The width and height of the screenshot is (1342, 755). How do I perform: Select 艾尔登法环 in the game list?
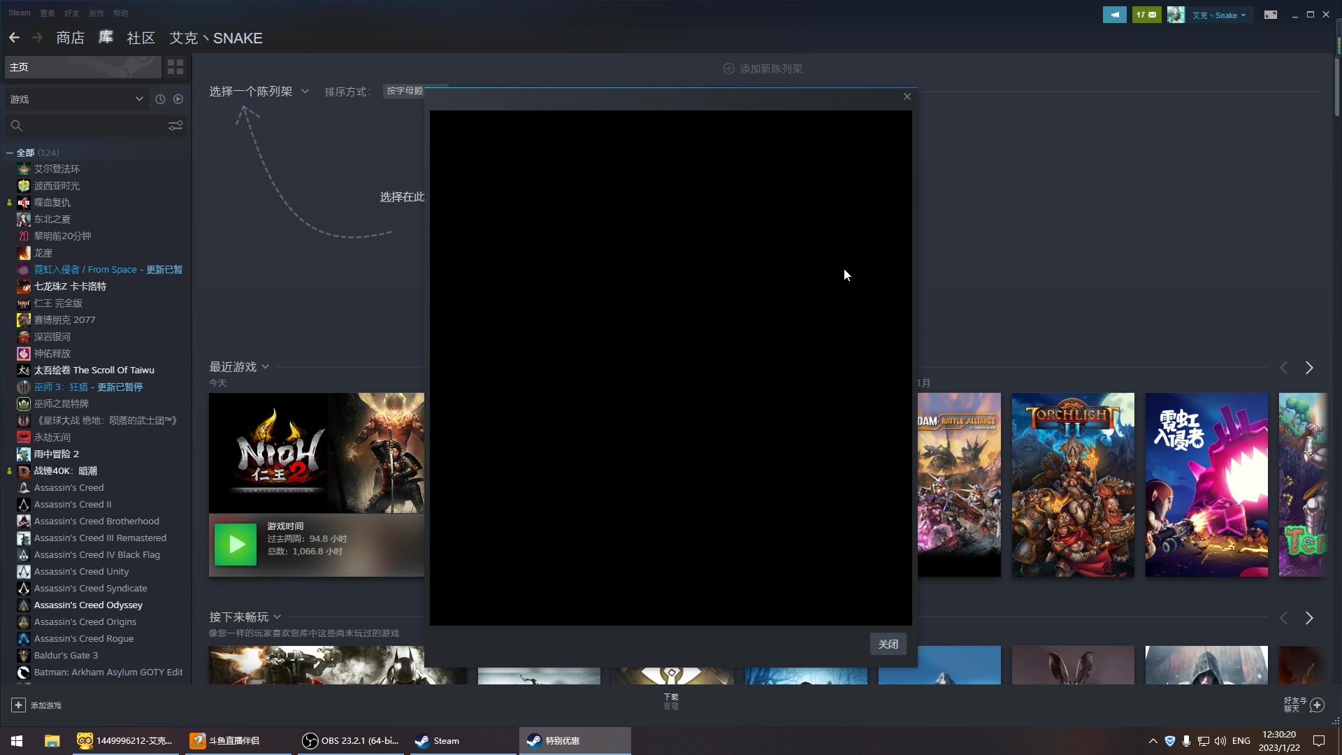(x=57, y=168)
